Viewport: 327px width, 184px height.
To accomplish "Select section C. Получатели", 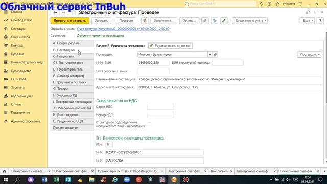I will [x=72, y=56].
